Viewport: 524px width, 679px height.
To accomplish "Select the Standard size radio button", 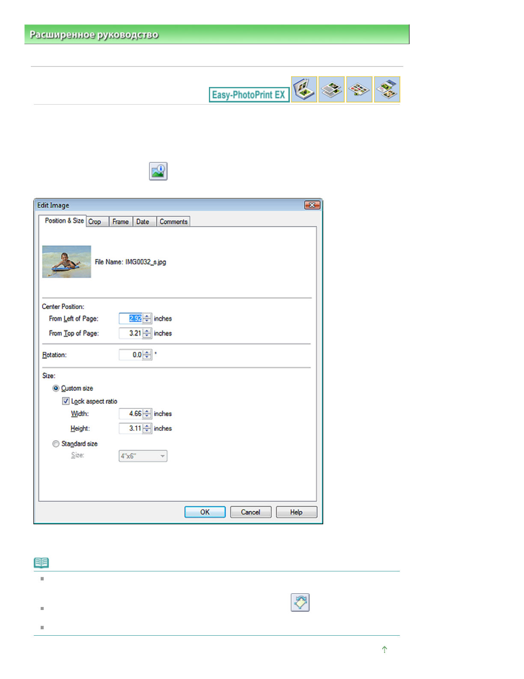I will click(56, 444).
